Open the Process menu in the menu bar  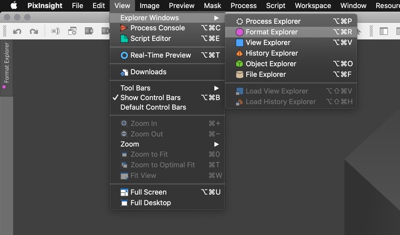243,6
